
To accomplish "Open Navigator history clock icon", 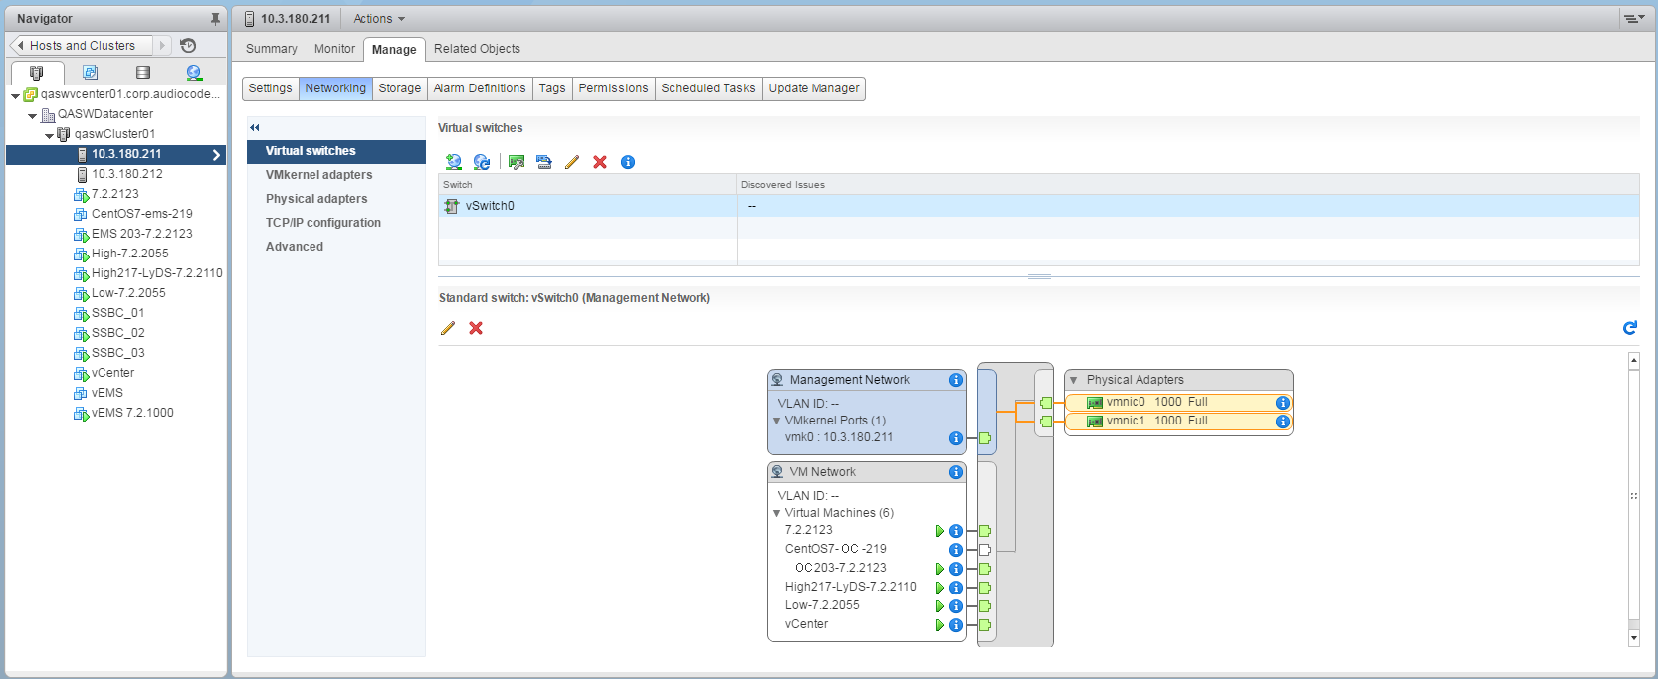I will [188, 46].
